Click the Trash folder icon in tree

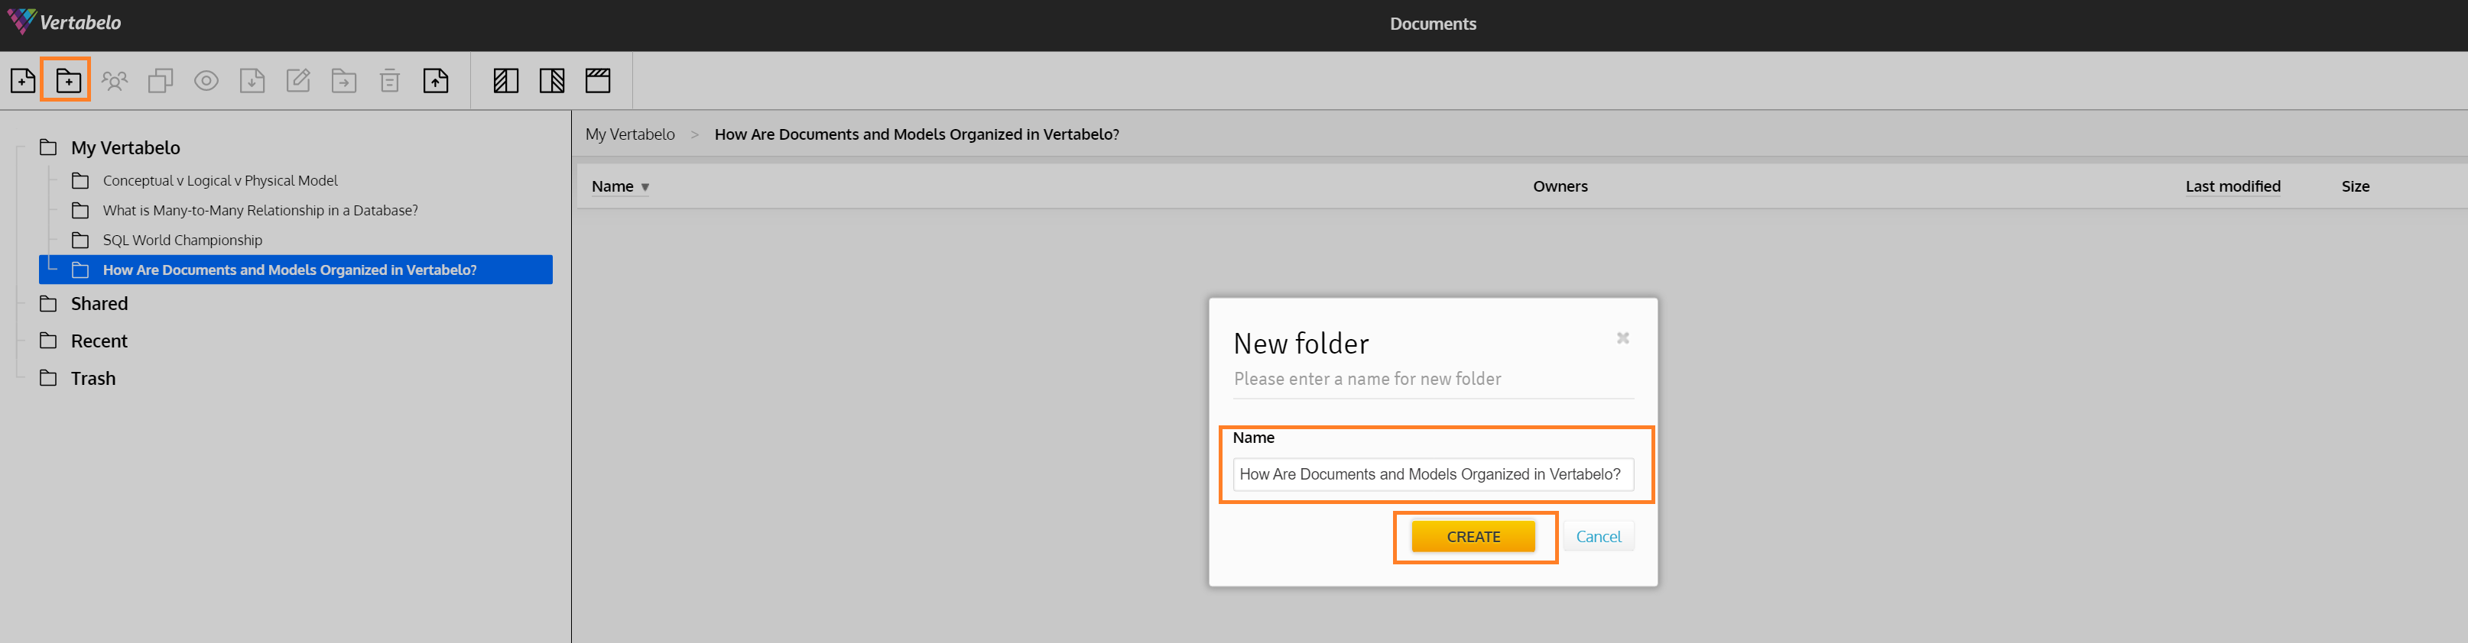pyautogui.click(x=48, y=378)
